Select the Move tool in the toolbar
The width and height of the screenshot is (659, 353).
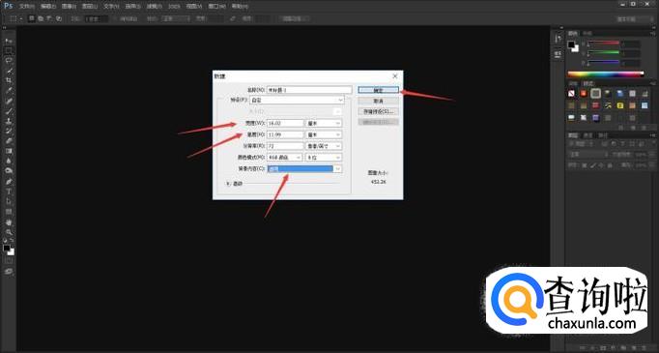[x=9, y=41]
